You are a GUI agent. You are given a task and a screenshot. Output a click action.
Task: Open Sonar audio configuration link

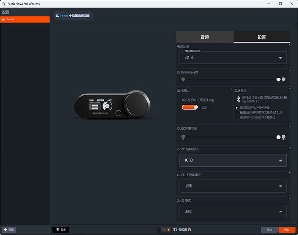(73, 16)
